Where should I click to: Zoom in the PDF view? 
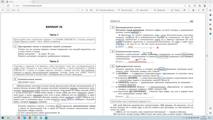(x=82, y=10)
